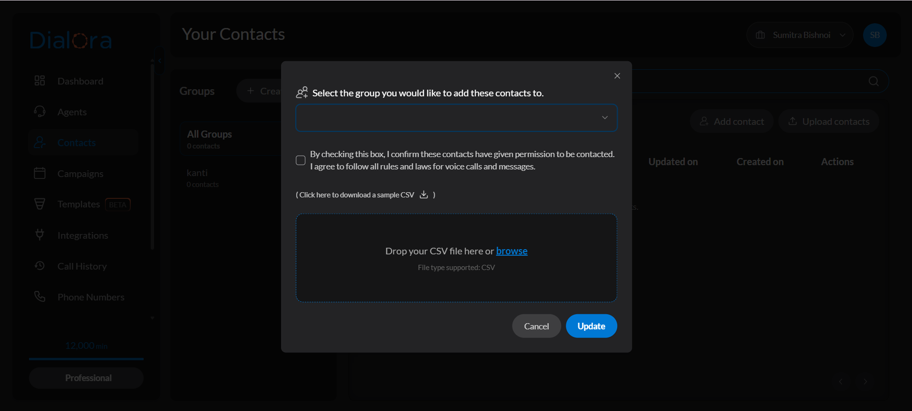Viewport: 912px width, 411px height.
Task: Check the contact permission confirmation box
Action: point(301,160)
